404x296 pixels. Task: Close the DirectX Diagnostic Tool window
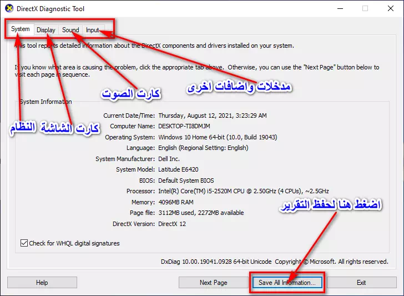(x=391, y=8)
